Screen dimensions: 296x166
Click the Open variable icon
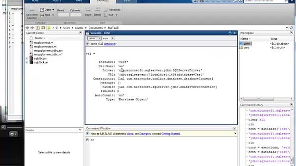coord(42,10)
